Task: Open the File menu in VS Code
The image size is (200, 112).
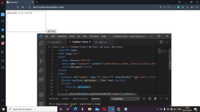Action: (x=46, y=36)
